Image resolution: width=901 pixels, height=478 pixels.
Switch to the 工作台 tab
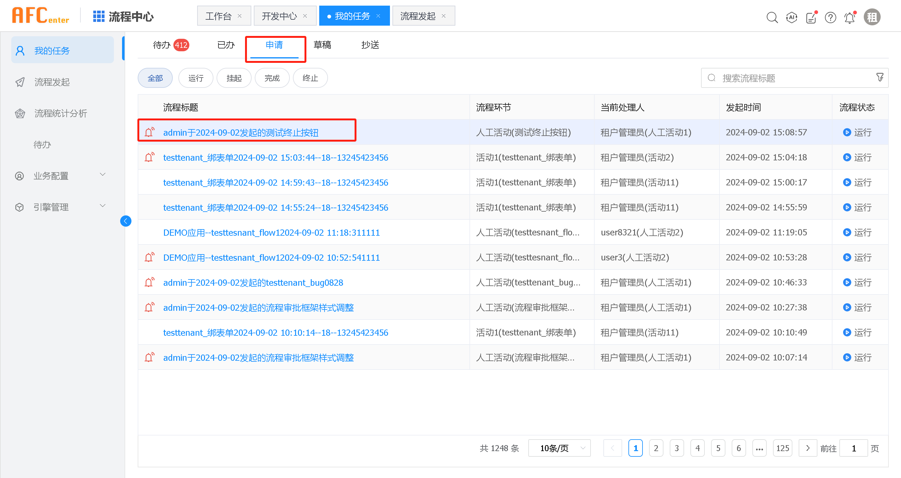(x=219, y=15)
